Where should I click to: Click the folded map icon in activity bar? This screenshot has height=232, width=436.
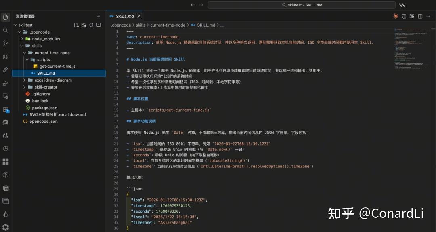(5, 57)
